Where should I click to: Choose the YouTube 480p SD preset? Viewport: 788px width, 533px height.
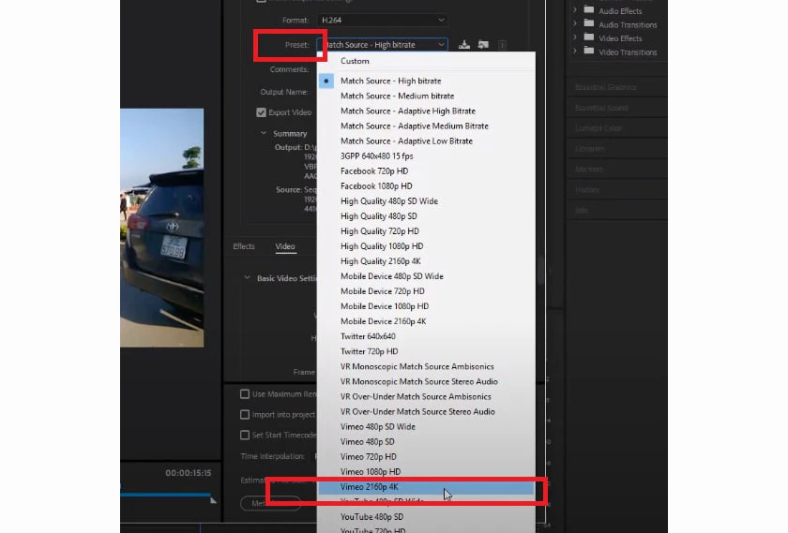pyautogui.click(x=426, y=517)
